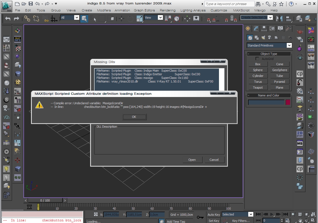Click the time slider '0 / 100'

tap(45, 200)
